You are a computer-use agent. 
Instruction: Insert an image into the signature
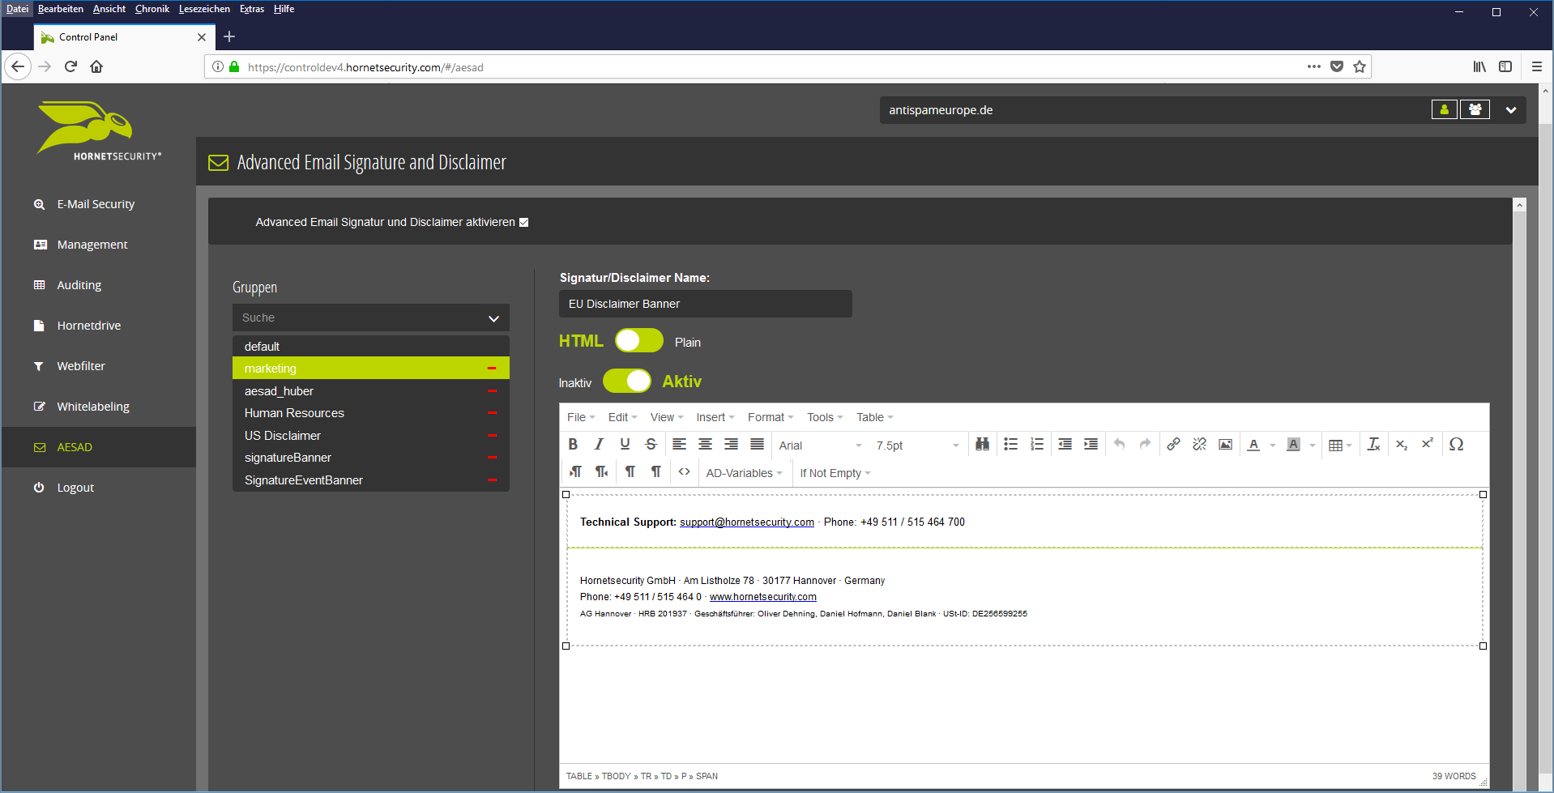pos(1225,444)
